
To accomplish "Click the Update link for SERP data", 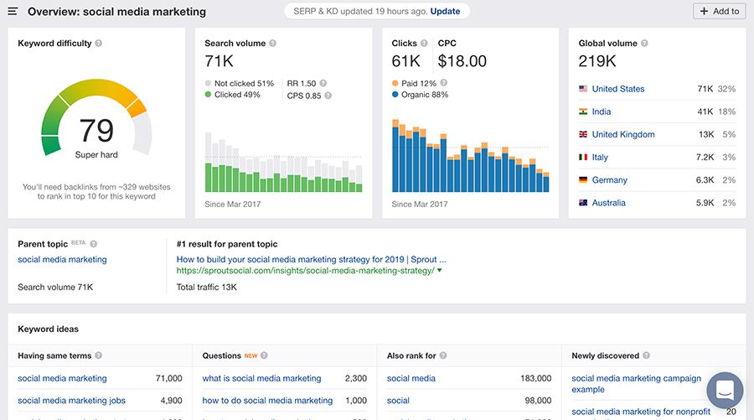I will pos(445,12).
